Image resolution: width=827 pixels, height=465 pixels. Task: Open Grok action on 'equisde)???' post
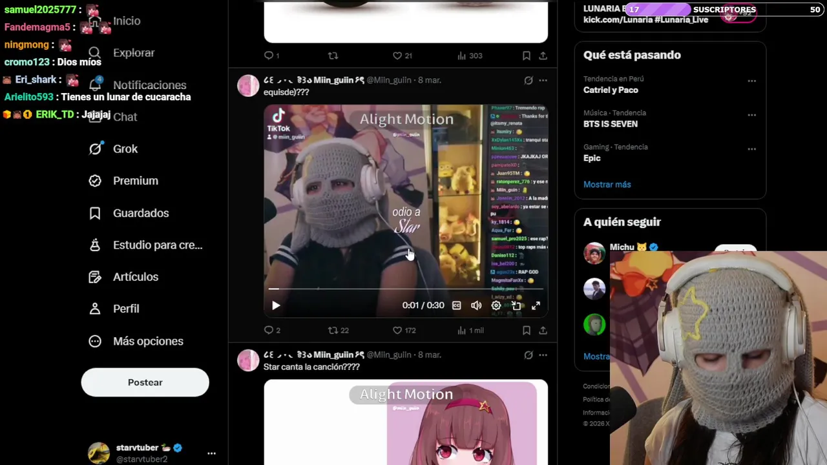[x=528, y=81]
